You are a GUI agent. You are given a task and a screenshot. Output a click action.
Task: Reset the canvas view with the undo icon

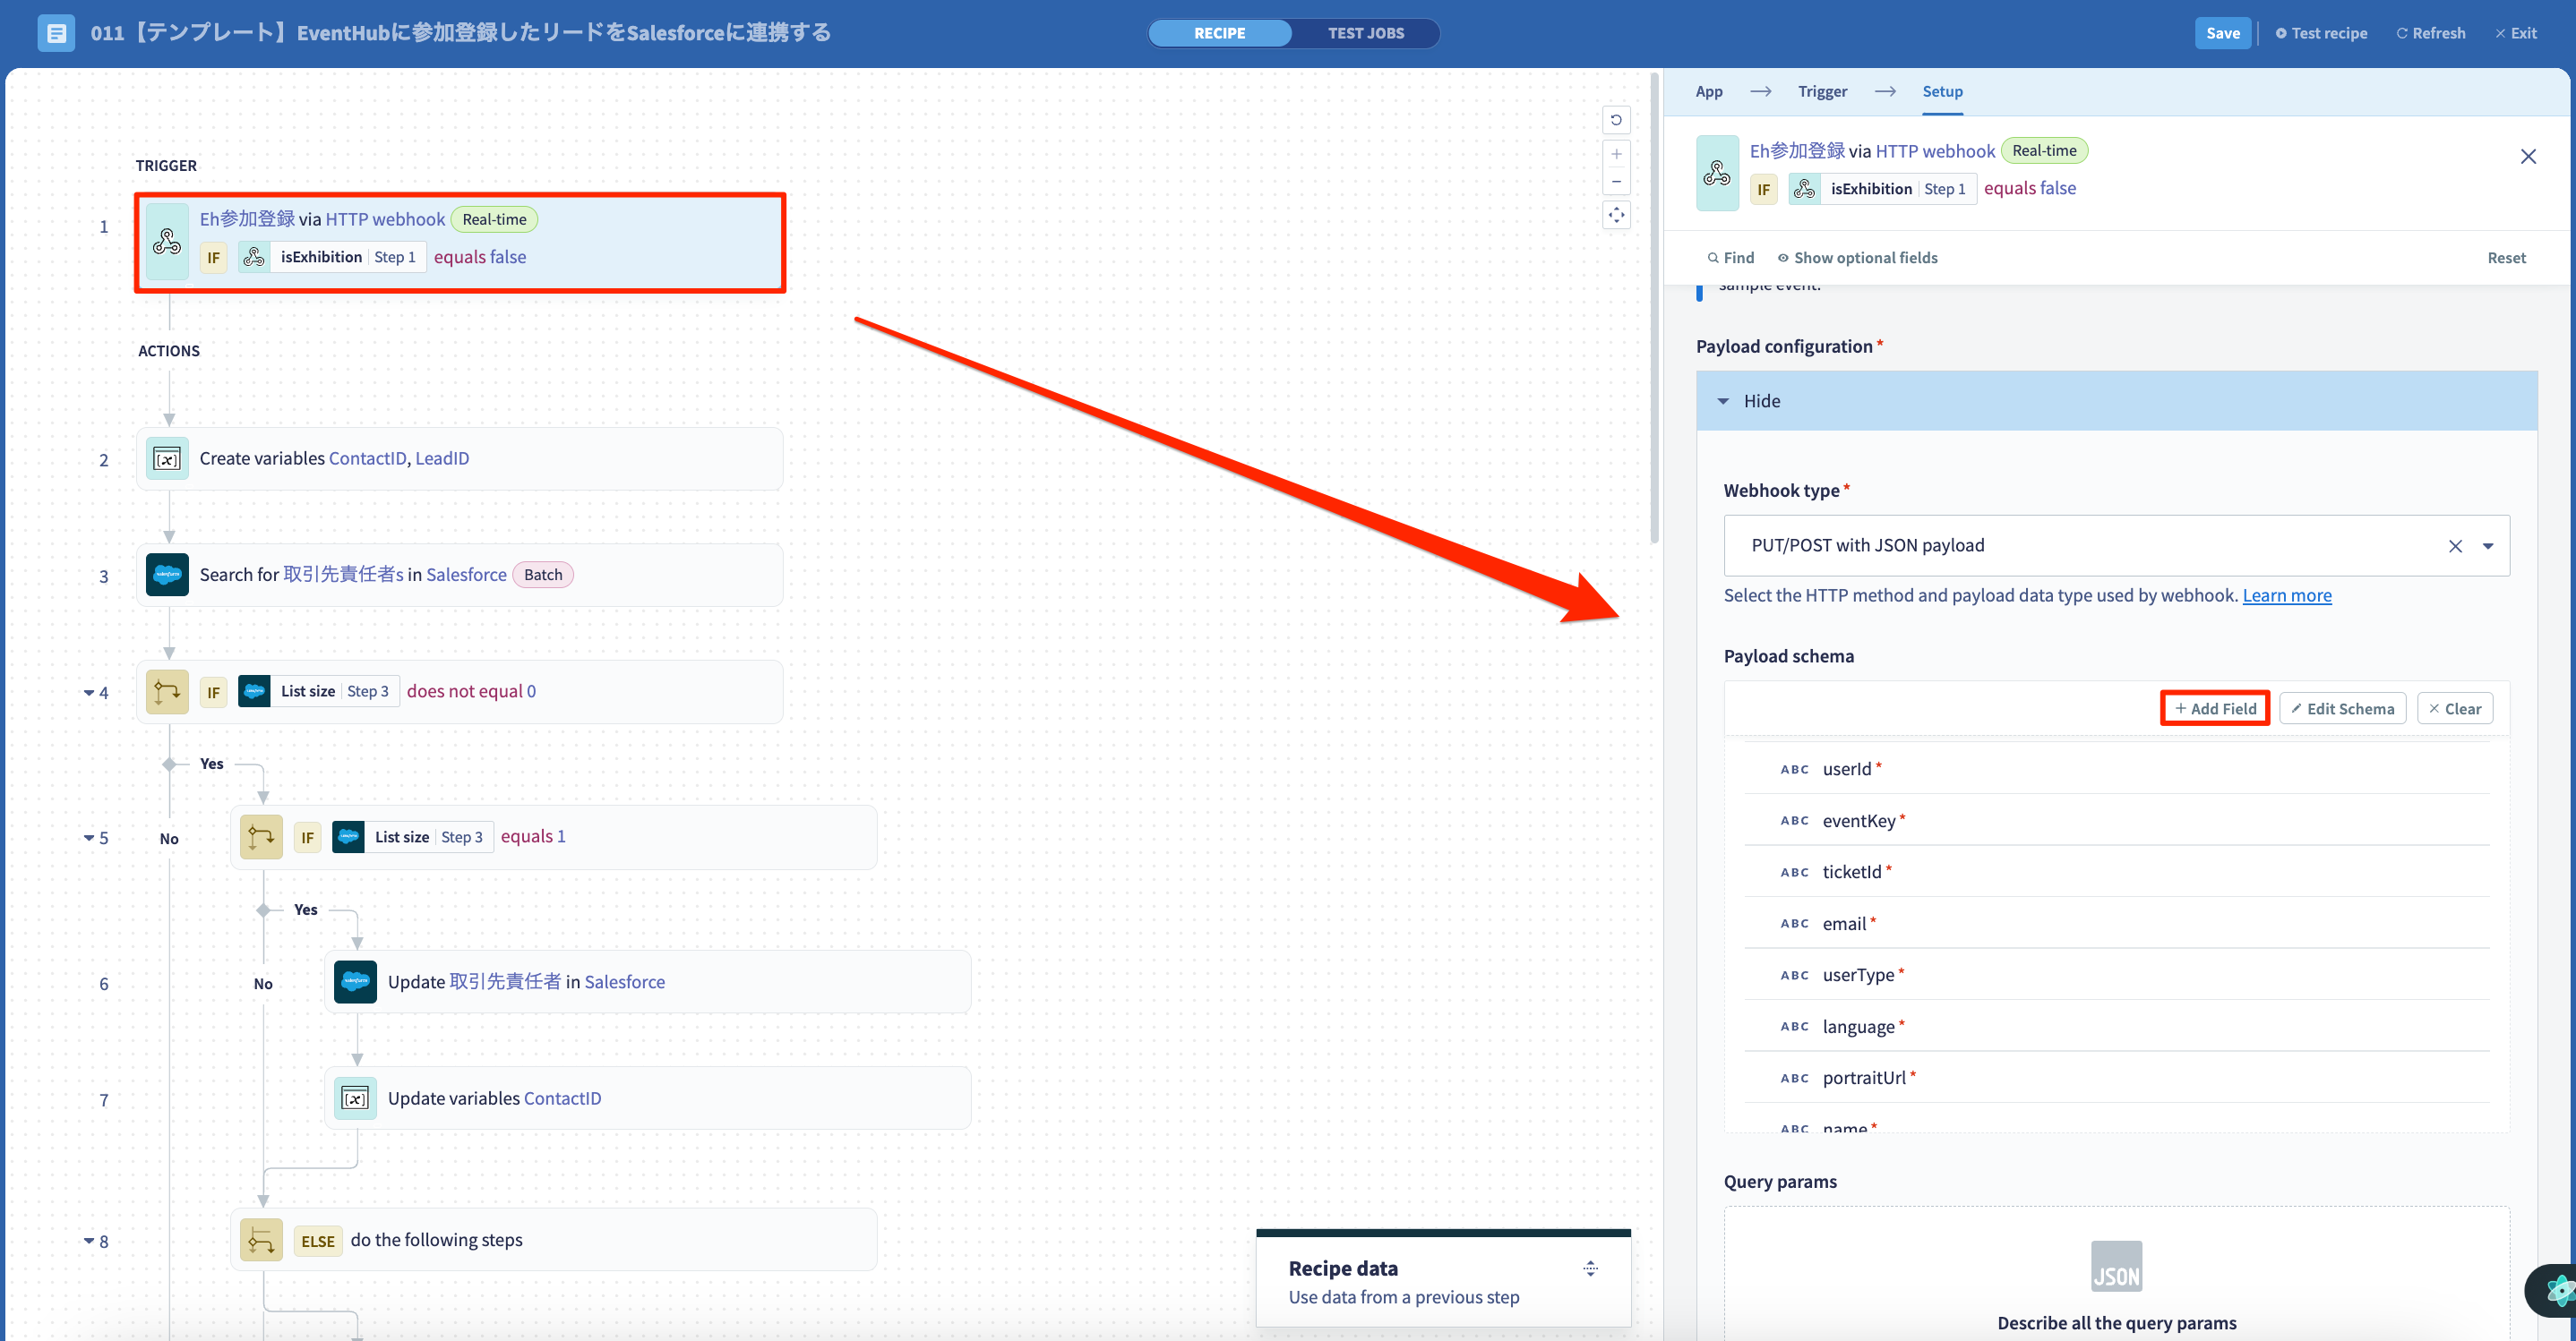[x=1616, y=120]
